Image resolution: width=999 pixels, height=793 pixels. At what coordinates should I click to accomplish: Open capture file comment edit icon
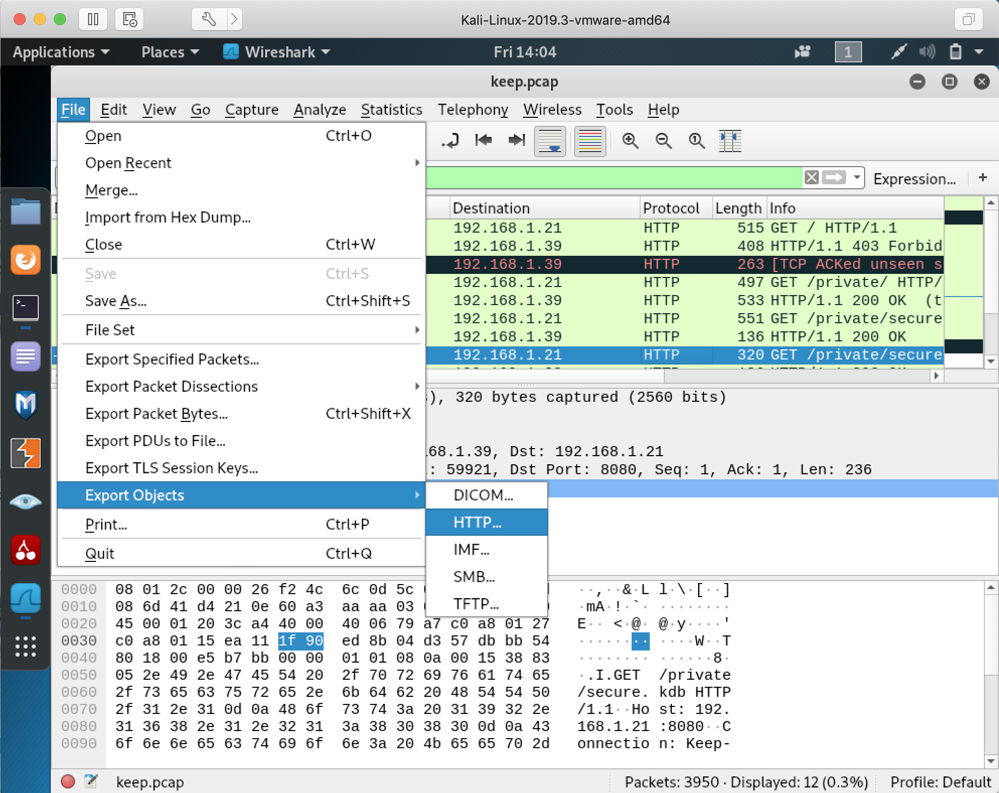[x=91, y=781]
